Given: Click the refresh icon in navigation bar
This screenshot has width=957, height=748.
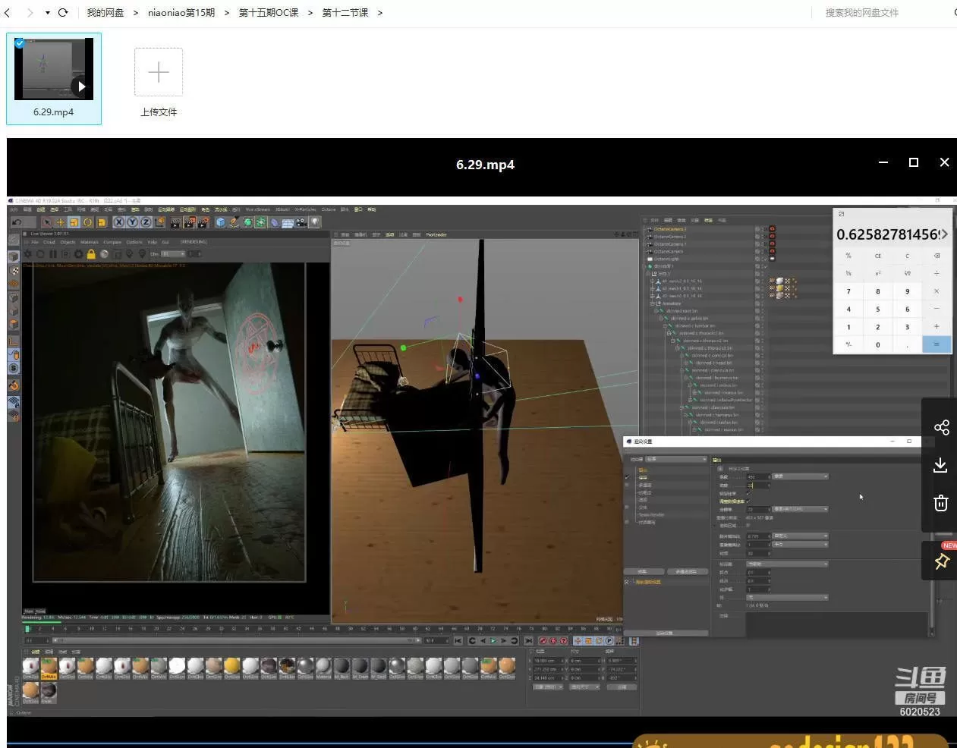Looking at the screenshot, I should pos(63,13).
